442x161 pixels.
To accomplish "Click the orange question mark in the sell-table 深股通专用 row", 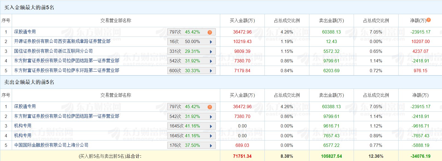I will click(210, 107).
